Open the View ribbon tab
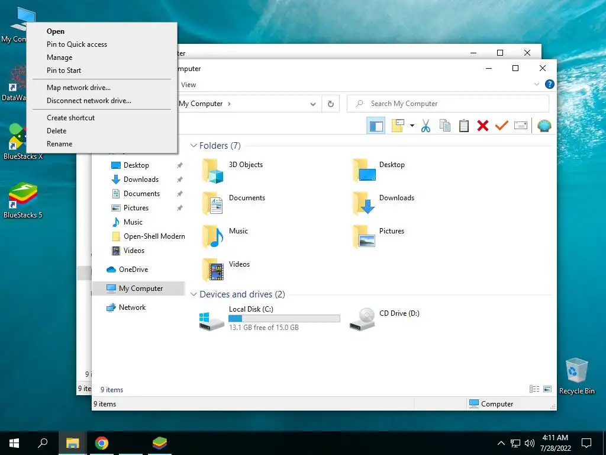606x455 pixels. 189,85
